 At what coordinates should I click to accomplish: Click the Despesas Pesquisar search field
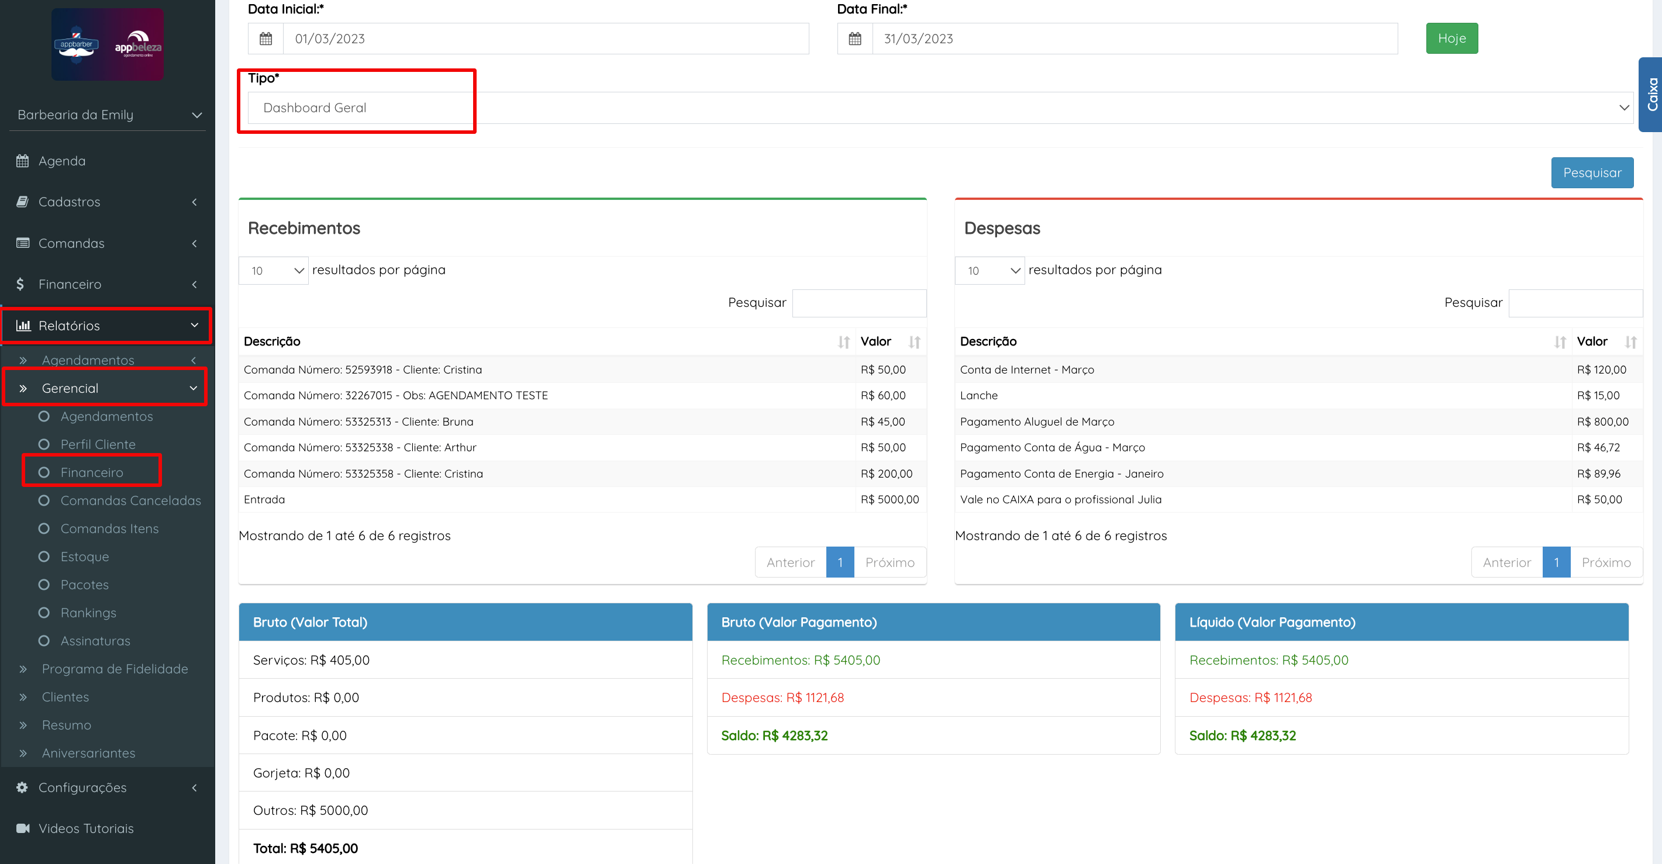[1575, 303]
